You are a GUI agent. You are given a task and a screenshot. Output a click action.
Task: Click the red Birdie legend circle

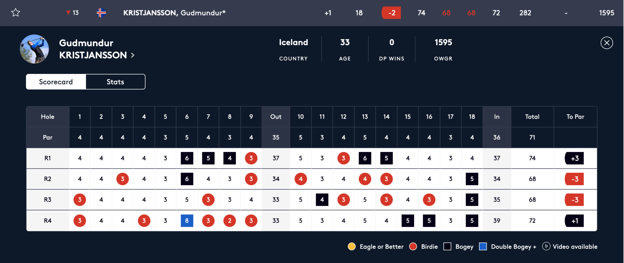(413, 246)
